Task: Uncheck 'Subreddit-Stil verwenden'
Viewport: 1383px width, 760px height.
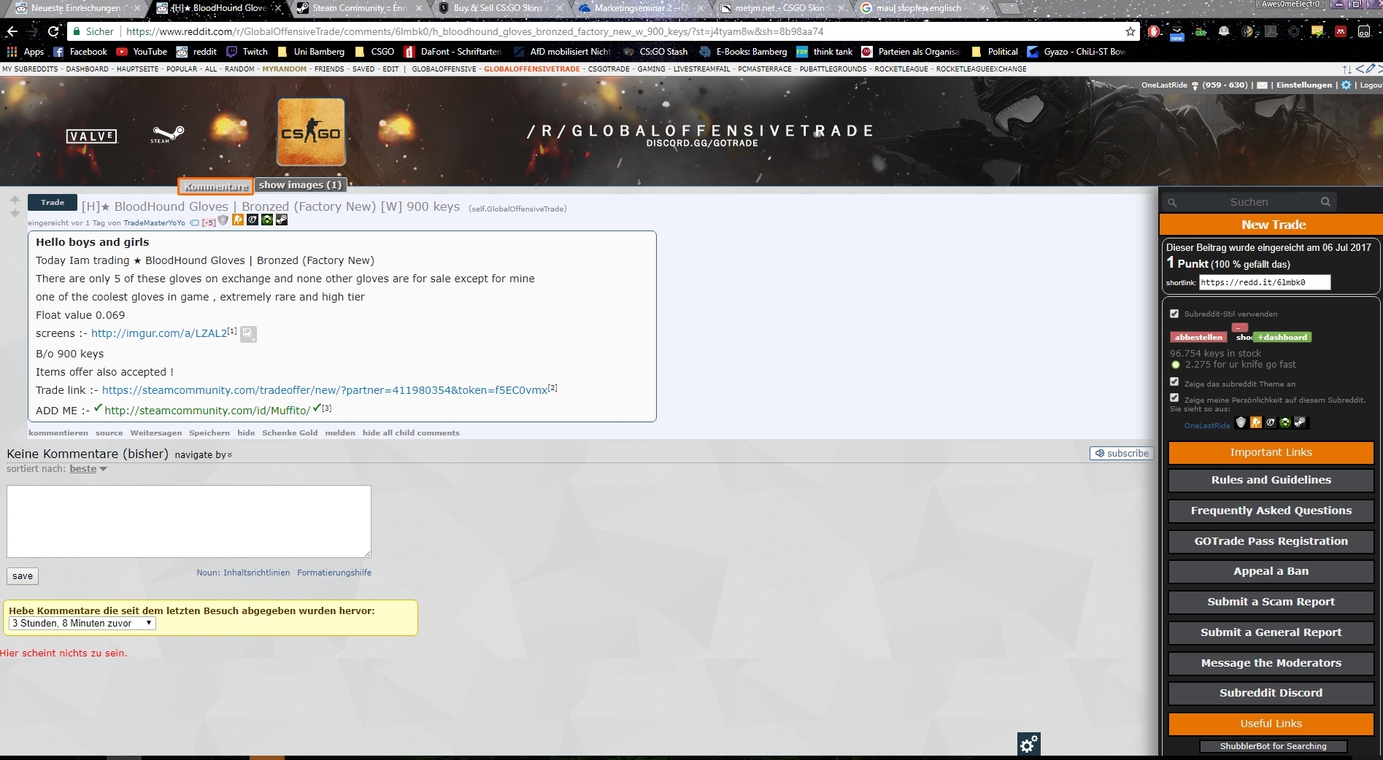Action: [x=1174, y=314]
